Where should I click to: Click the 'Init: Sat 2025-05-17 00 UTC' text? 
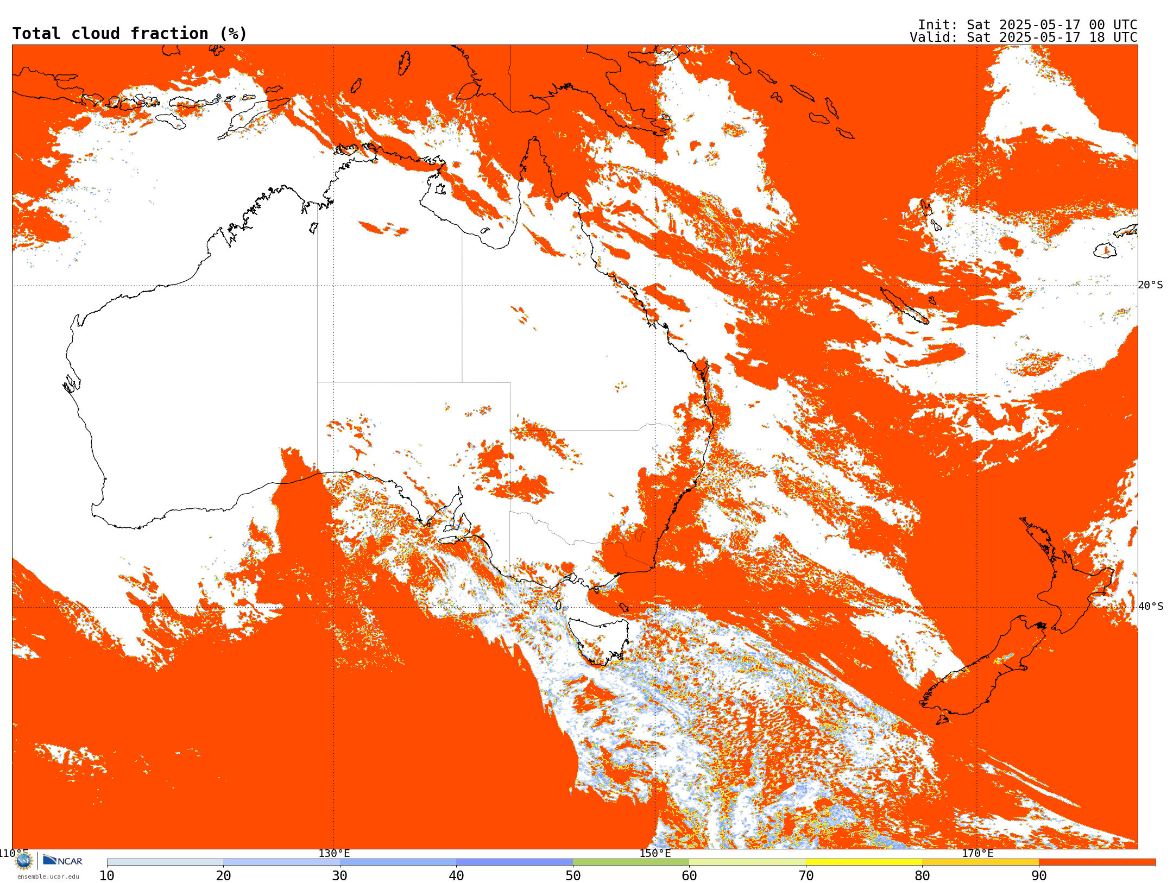1027,25
